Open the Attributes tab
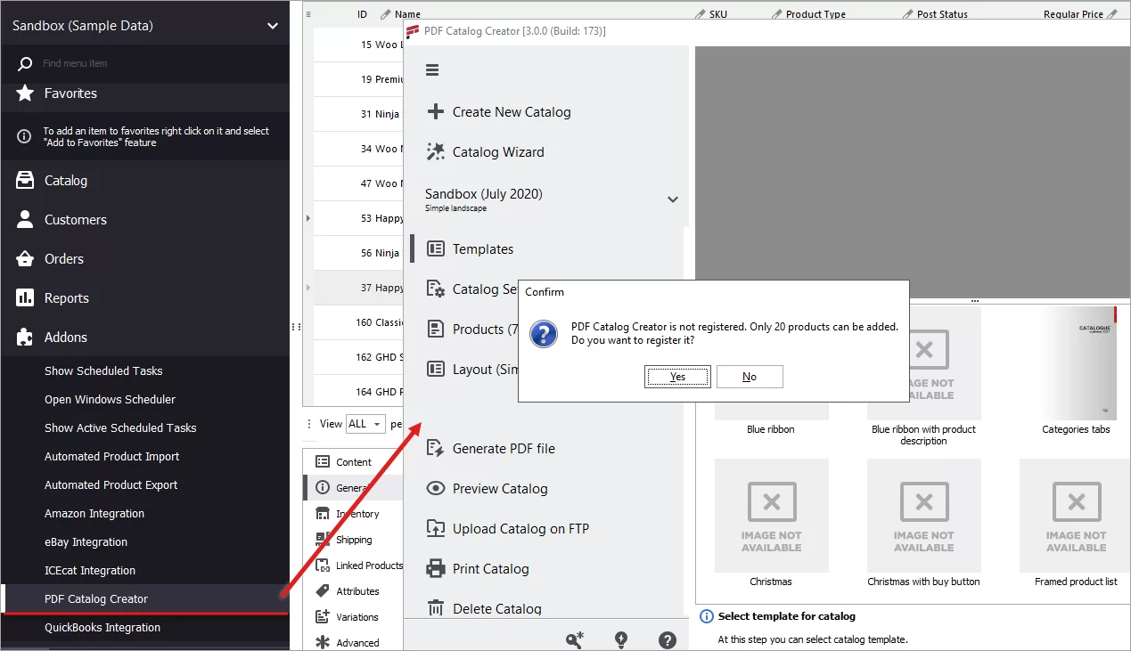The width and height of the screenshot is (1131, 651). pyautogui.click(x=357, y=590)
